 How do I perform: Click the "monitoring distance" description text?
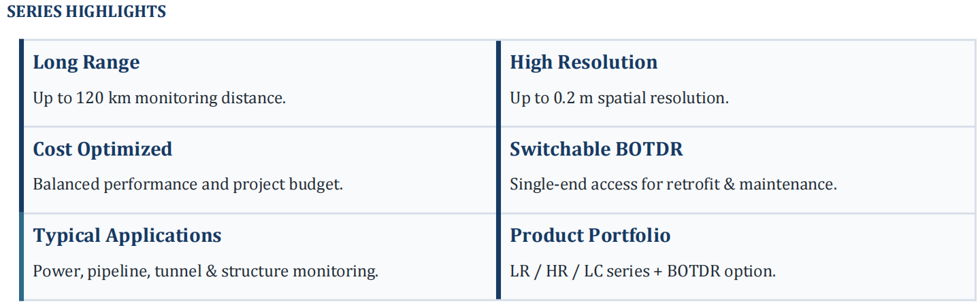click(231, 98)
